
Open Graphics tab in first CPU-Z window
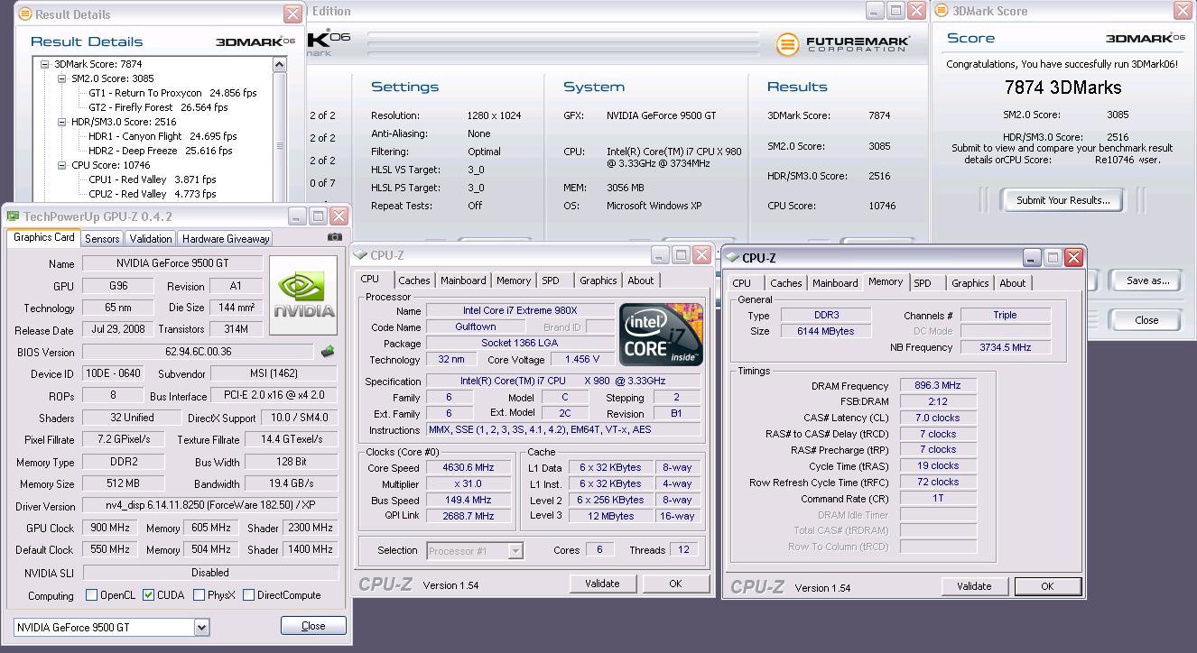click(x=598, y=281)
